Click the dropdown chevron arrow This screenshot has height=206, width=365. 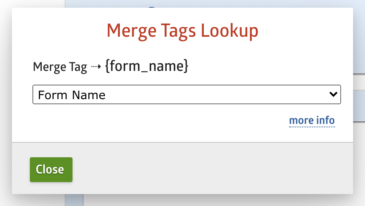333,94
